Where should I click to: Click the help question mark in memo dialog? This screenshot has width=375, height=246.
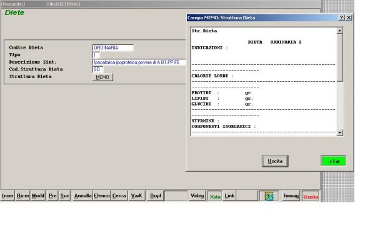(341, 17)
